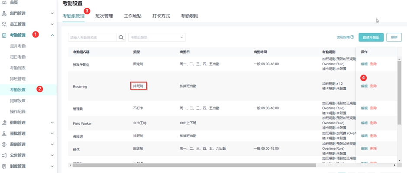
Task: Click the 排序 button
Action: point(394,38)
